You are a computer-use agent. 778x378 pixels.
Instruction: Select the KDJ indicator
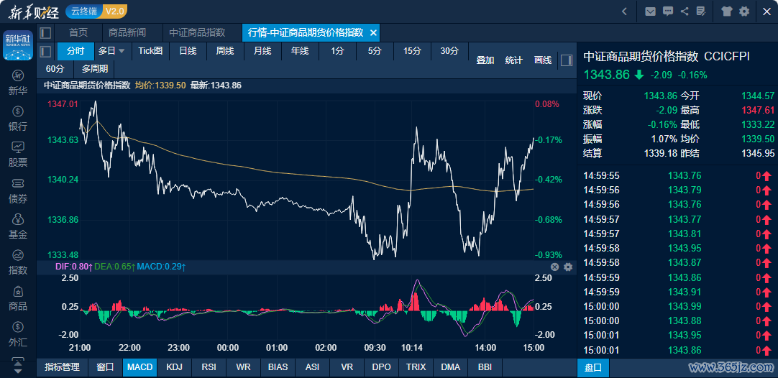click(174, 367)
